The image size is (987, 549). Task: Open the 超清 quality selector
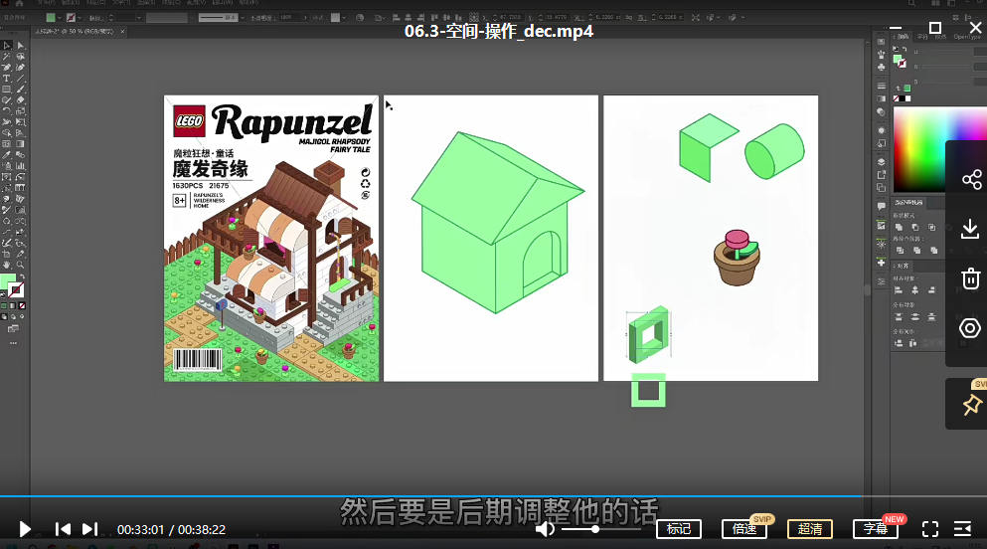pyautogui.click(x=809, y=529)
